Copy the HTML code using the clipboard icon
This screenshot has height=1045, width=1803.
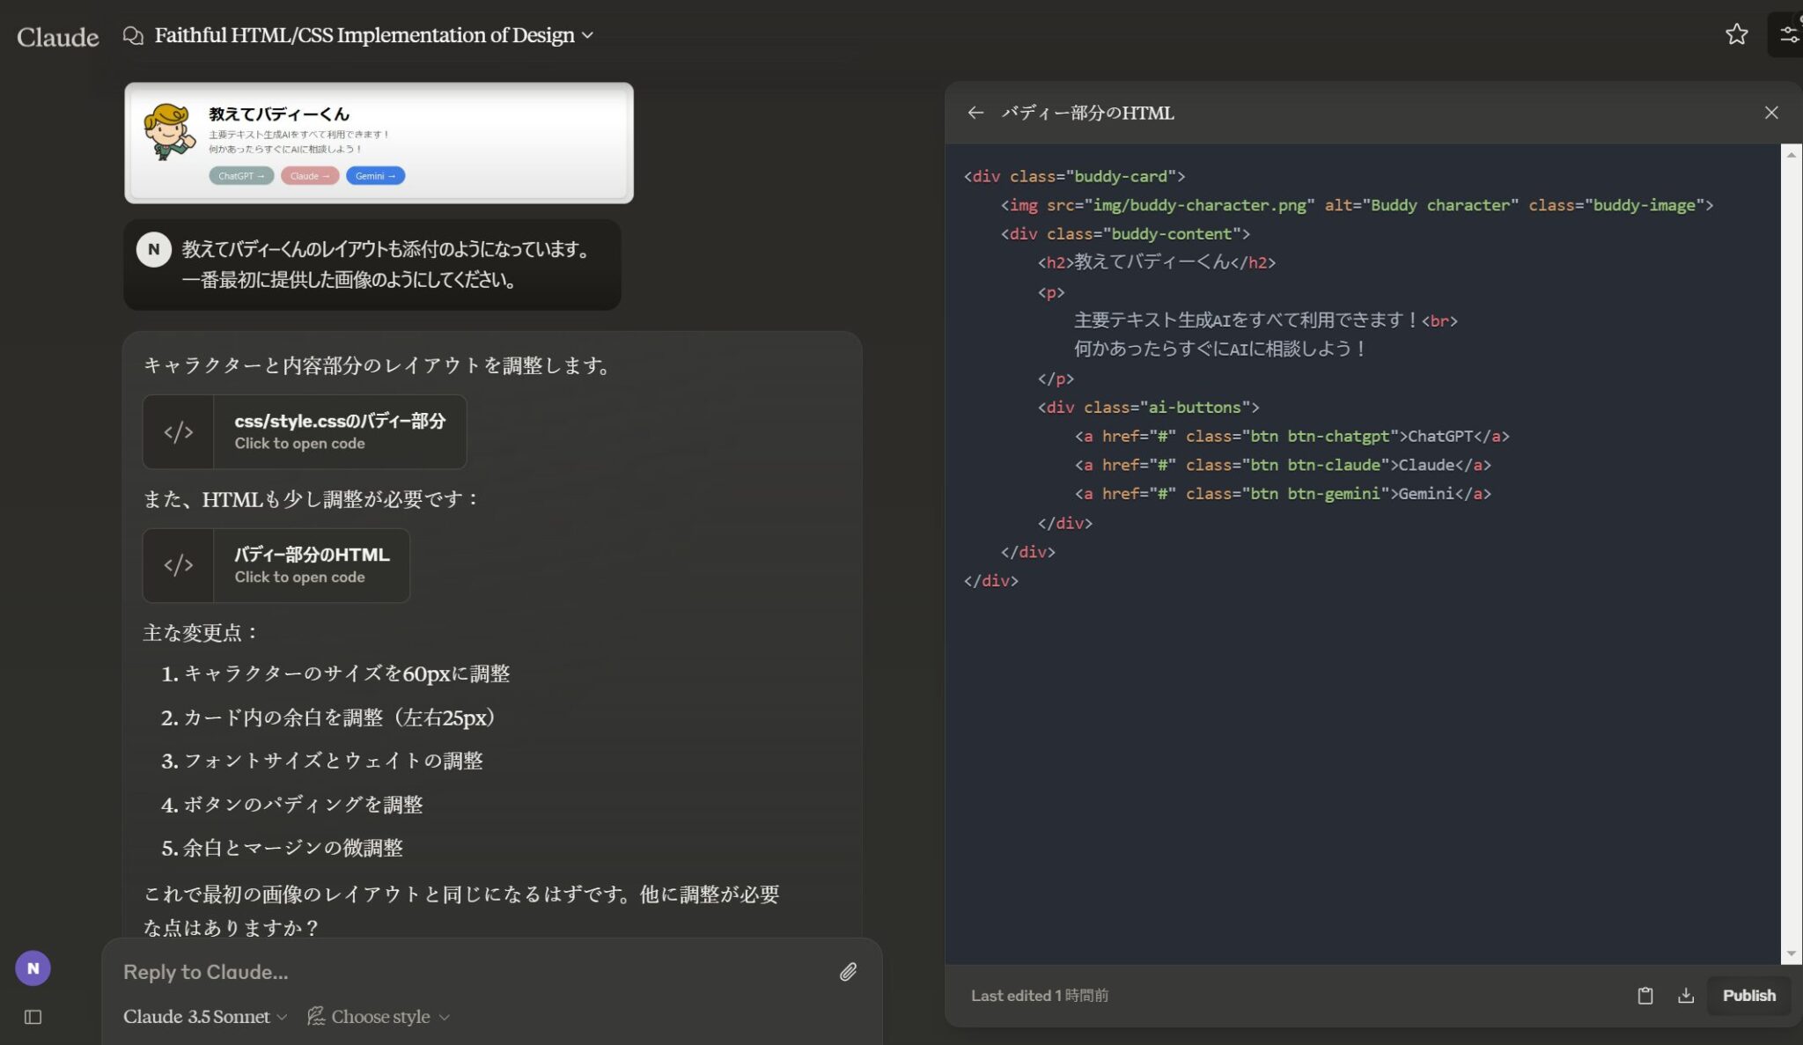(1645, 995)
